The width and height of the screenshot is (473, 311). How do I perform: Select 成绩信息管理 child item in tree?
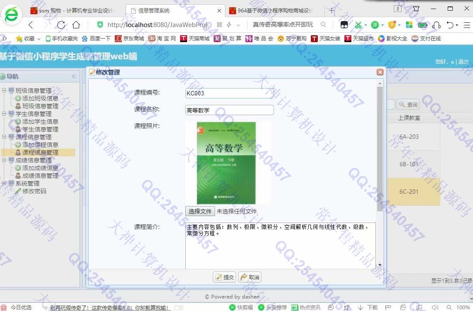pyautogui.click(x=40, y=176)
